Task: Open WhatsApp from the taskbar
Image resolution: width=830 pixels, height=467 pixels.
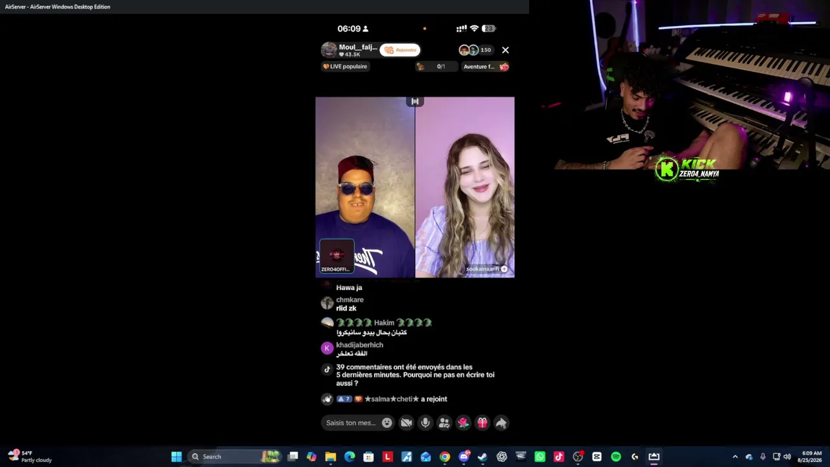Action: [x=539, y=457]
